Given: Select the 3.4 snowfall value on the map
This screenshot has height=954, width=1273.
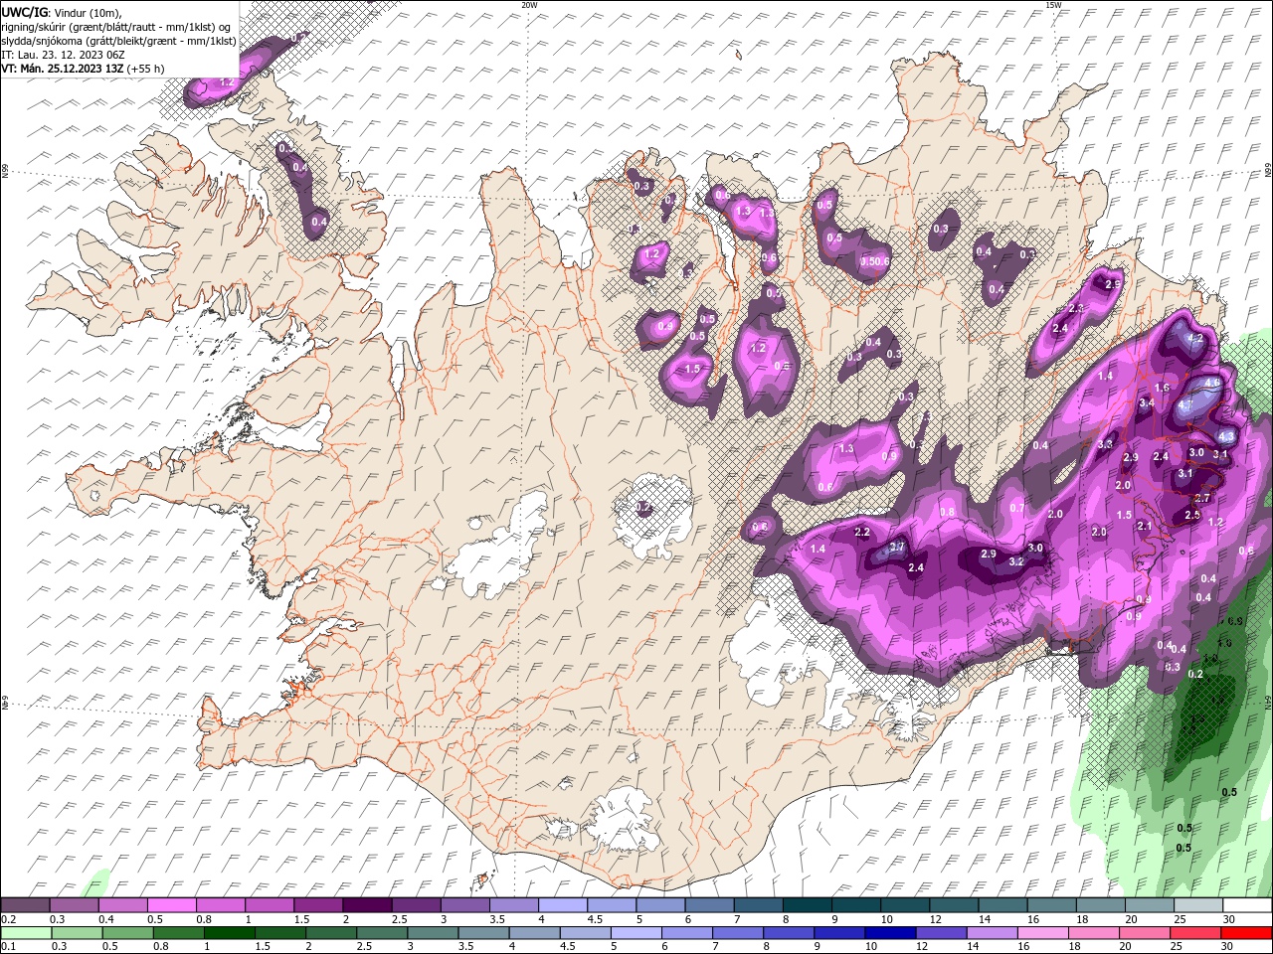Looking at the screenshot, I should point(1147,403).
